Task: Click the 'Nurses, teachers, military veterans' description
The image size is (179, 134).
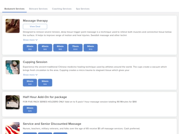Action: point(81,128)
